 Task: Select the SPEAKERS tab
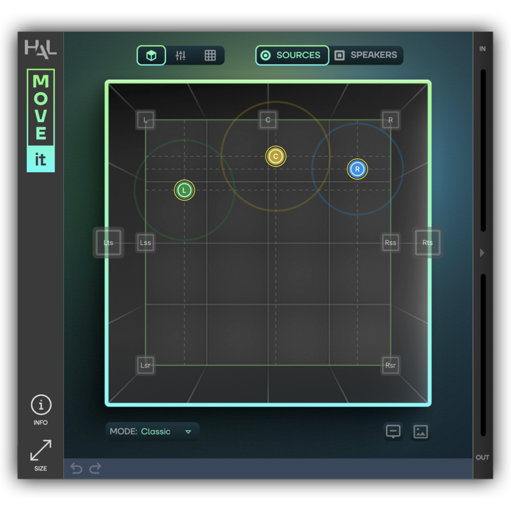coord(366,55)
